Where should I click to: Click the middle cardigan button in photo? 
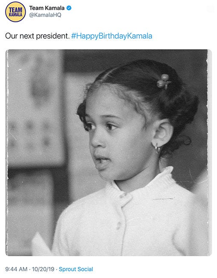[x=118, y=225]
